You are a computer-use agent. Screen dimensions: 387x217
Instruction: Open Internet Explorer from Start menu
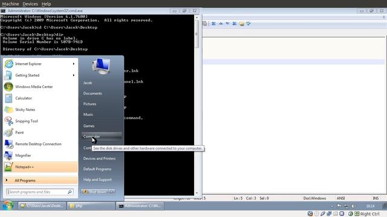click(x=41, y=64)
